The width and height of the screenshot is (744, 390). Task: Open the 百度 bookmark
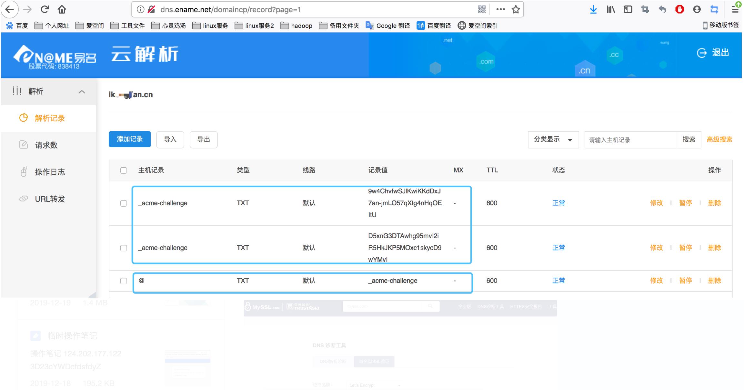point(17,26)
